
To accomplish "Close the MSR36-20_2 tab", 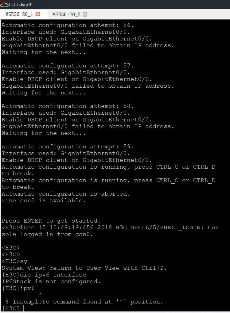I will click(85, 14).
